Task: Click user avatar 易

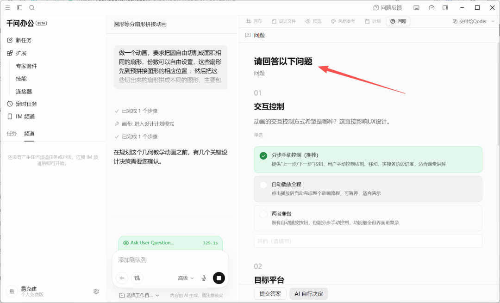Action: [12, 291]
